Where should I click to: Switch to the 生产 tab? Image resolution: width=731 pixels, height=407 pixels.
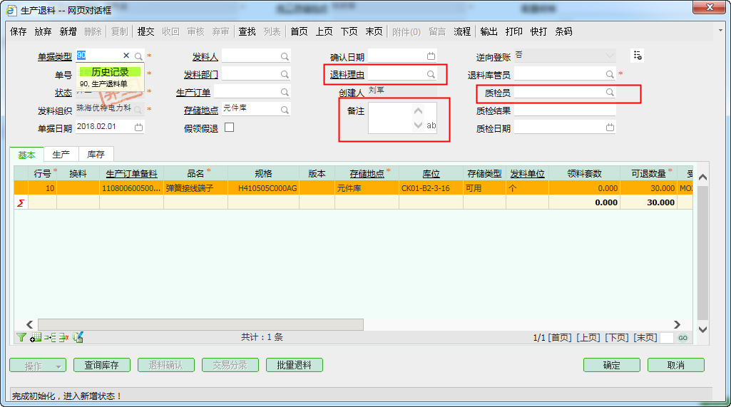[61, 154]
